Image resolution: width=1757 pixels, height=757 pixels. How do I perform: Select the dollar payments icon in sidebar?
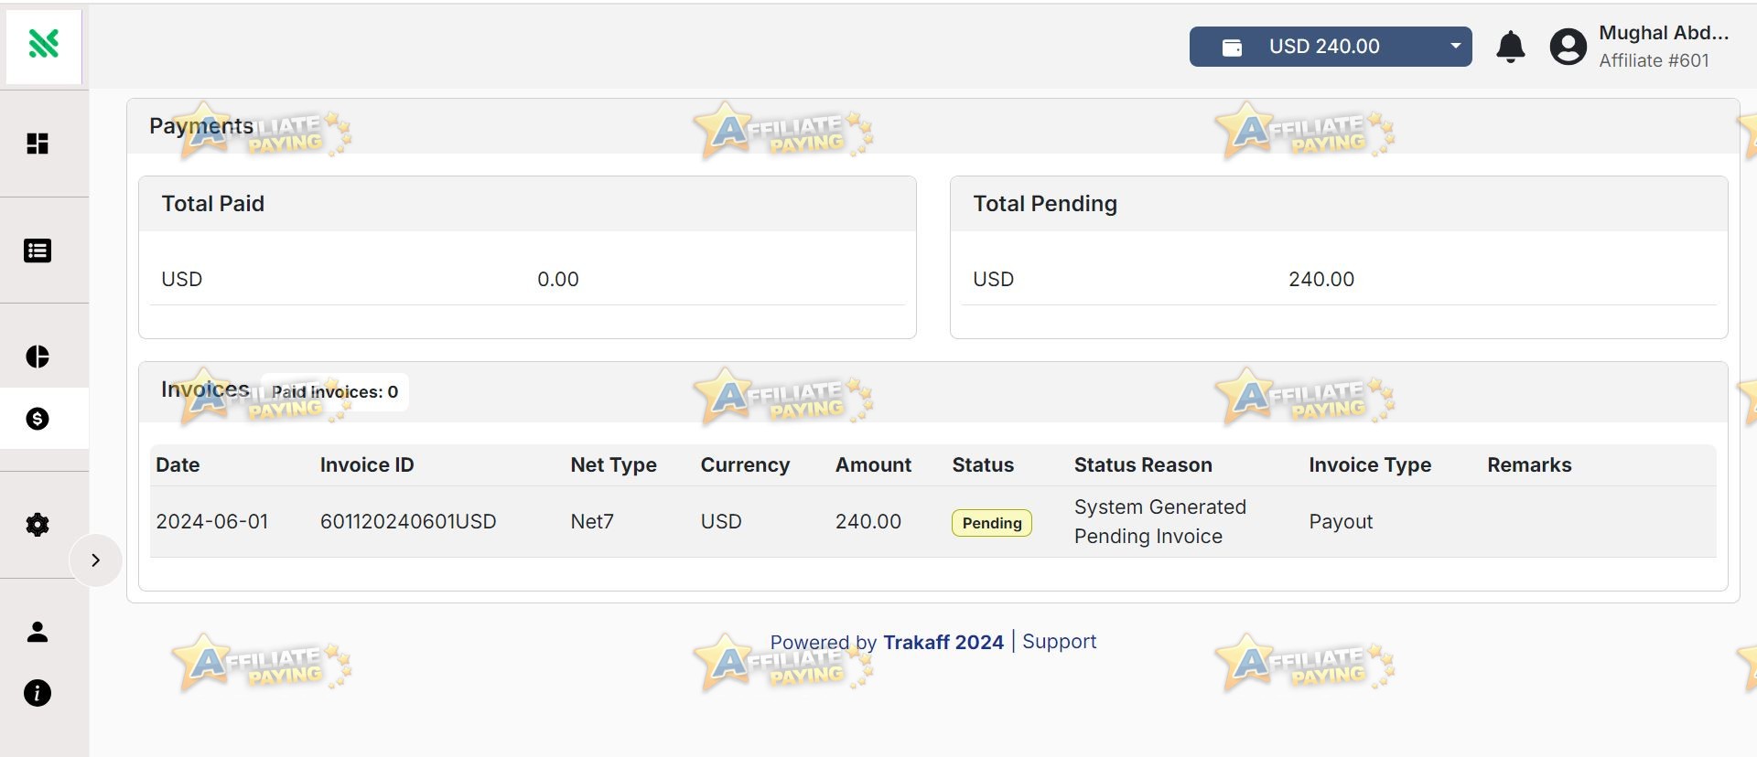[38, 419]
